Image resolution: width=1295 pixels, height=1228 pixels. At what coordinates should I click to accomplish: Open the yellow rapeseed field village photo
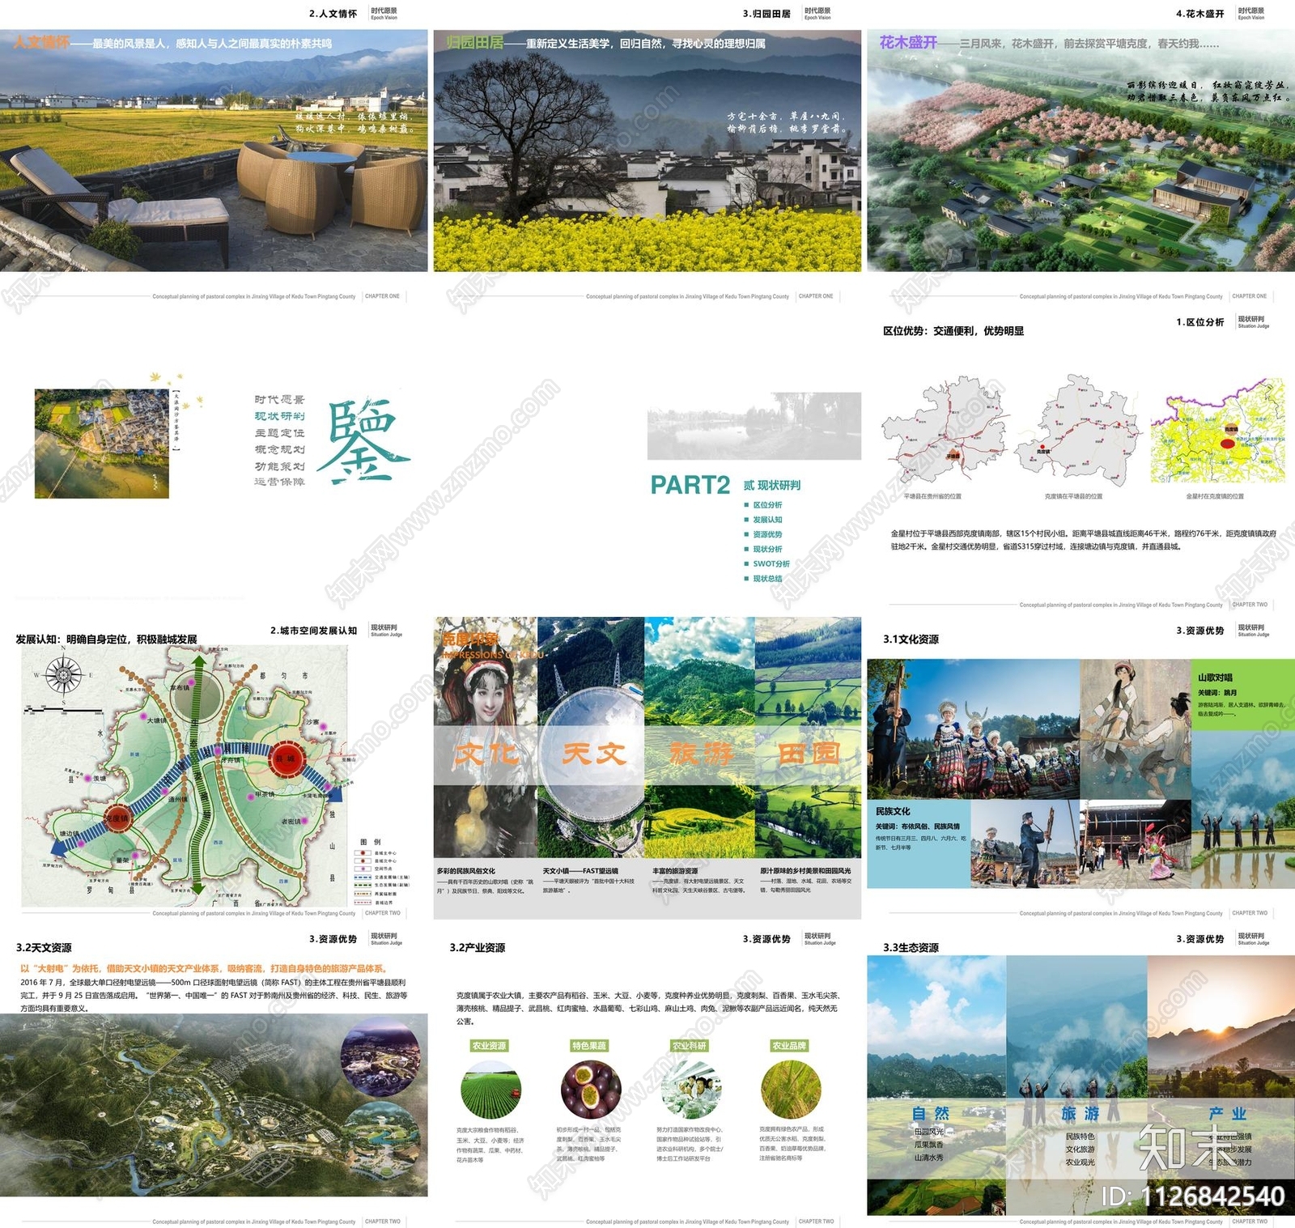click(x=647, y=151)
